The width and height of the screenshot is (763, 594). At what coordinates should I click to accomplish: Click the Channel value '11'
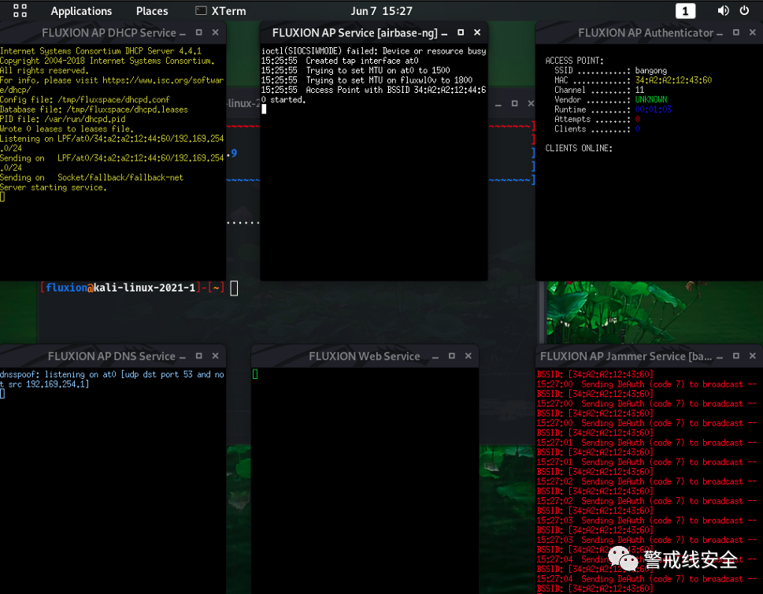[639, 90]
